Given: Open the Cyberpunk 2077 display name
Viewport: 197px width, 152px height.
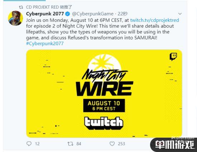Looking at the screenshot, I should click(x=45, y=14).
